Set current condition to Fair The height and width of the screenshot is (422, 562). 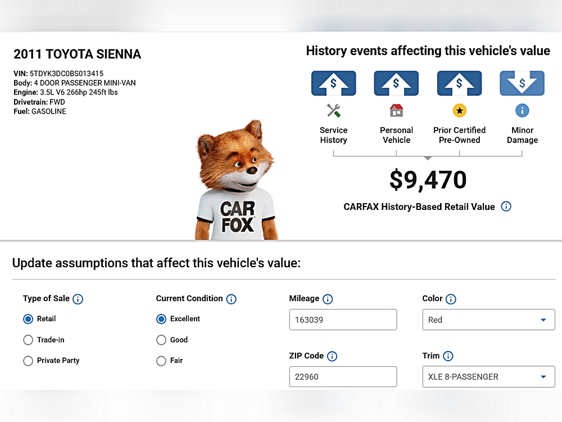[161, 361]
